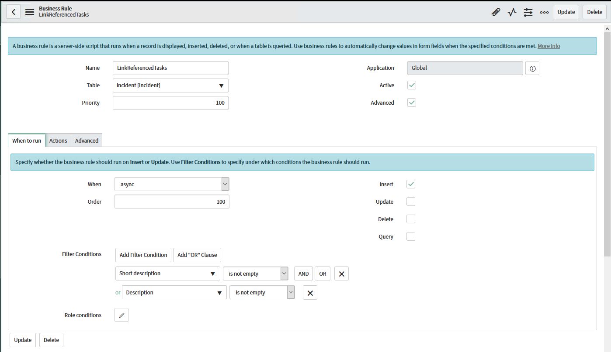The height and width of the screenshot is (352, 611).
Task: Open the form context menu hamburger icon
Action: click(x=29, y=12)
